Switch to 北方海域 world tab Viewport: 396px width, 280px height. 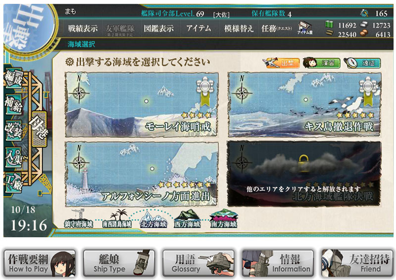[153, 220]
